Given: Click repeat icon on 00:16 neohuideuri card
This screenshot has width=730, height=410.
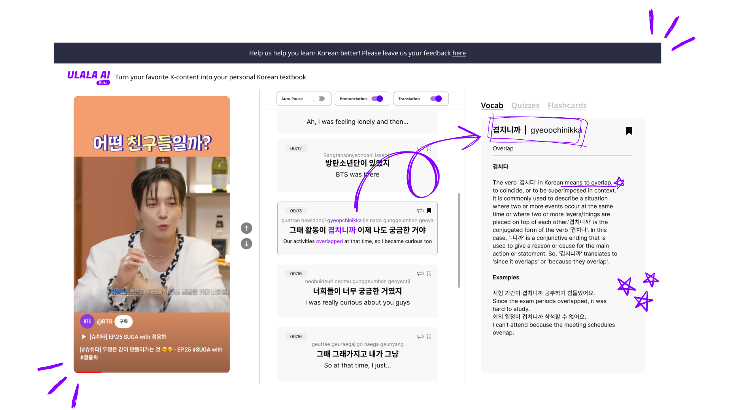Looking at the screenshot, I should point(420,274).
